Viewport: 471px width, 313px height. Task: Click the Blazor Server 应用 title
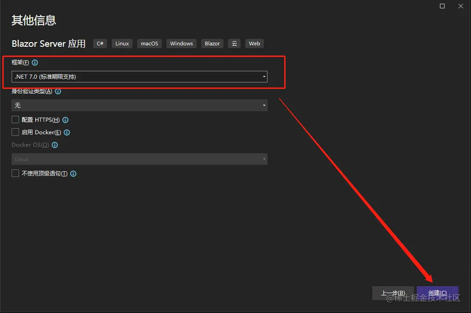point(49,44)
